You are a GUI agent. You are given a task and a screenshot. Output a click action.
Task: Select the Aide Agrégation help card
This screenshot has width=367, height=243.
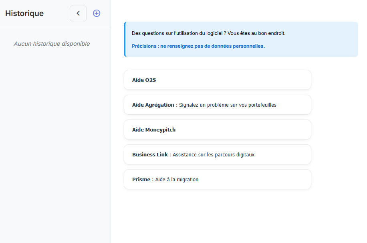pos(217,105)
